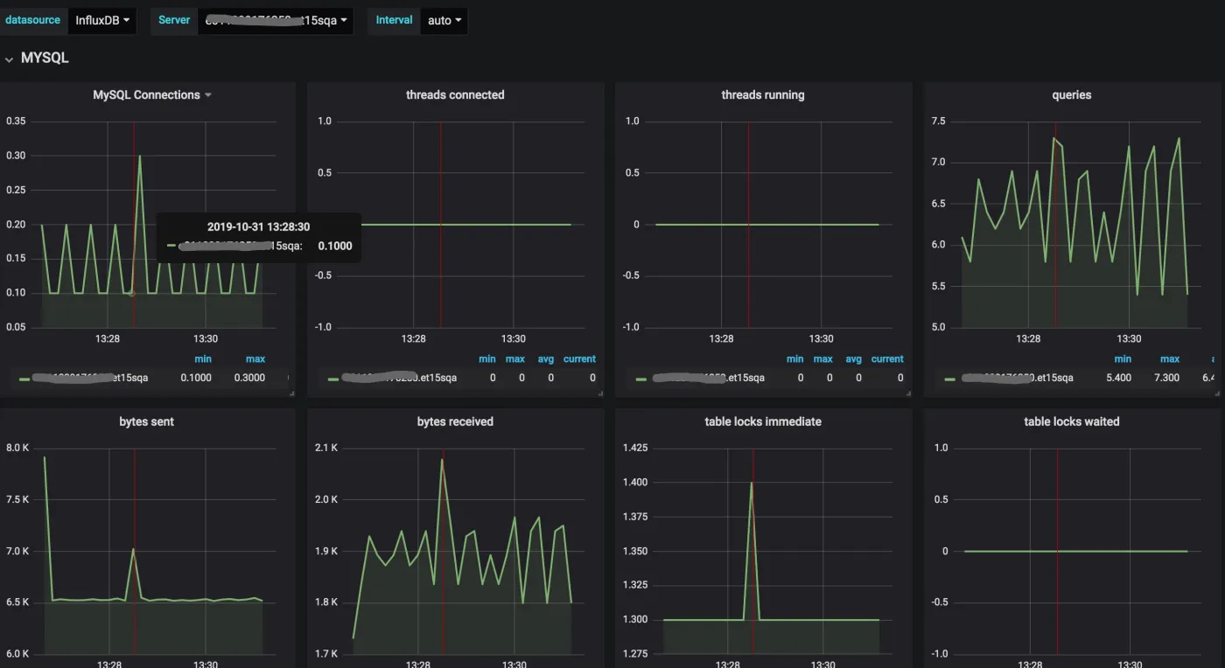
Task: Sort threads running legend by current
Action: (887, 358)
